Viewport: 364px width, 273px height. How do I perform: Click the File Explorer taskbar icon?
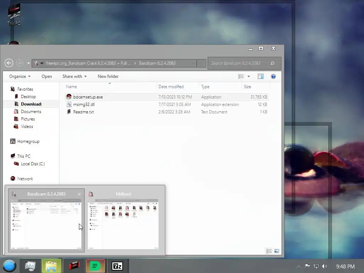(x=51, y=266)
